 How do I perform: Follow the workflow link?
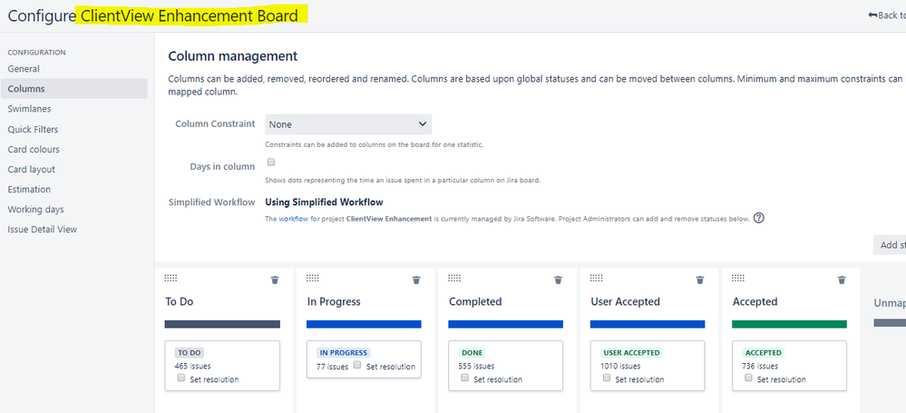coord(294,220)
